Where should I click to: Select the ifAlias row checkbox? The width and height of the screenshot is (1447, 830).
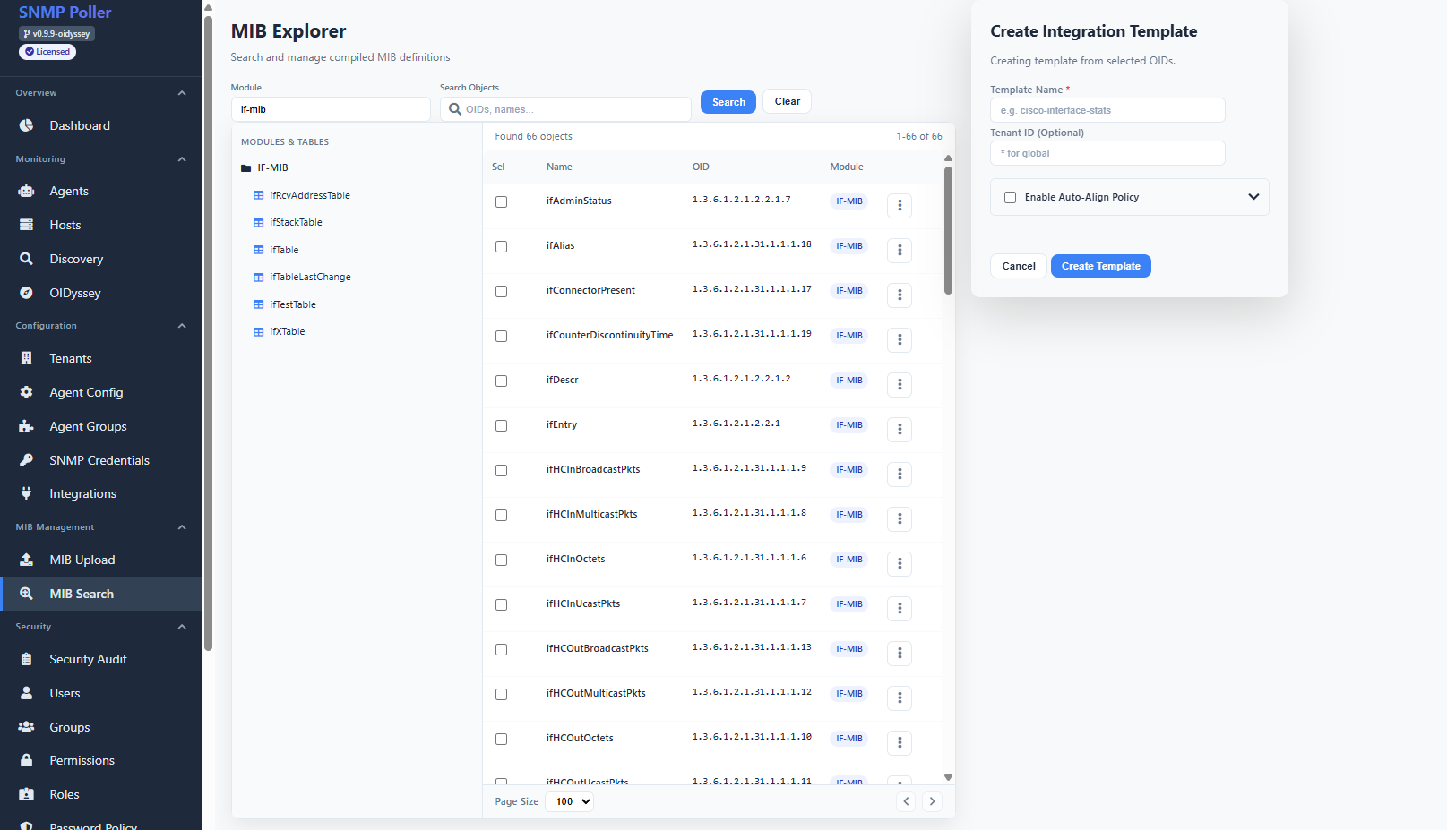[x=502, y=246]
